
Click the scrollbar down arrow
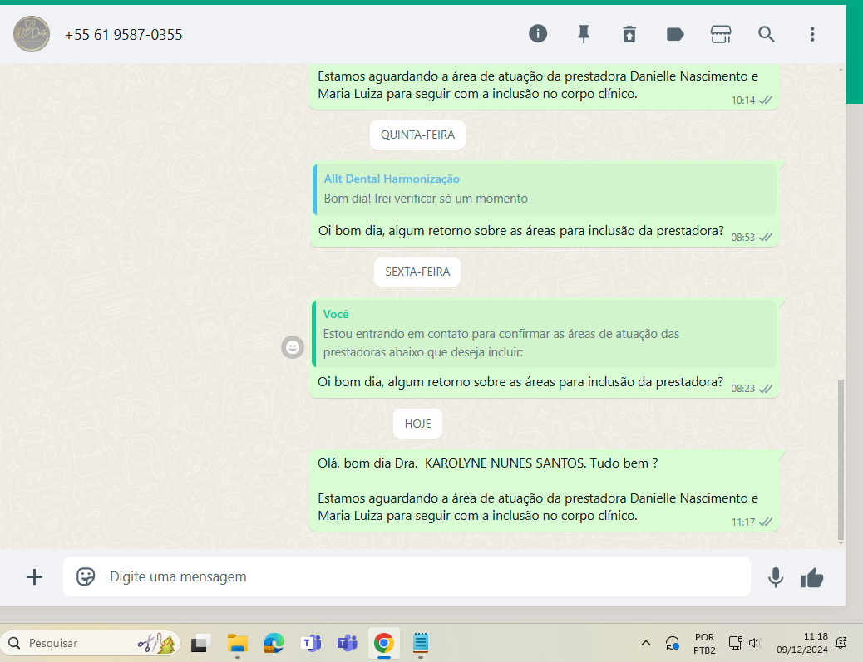[x=841, y=544]
